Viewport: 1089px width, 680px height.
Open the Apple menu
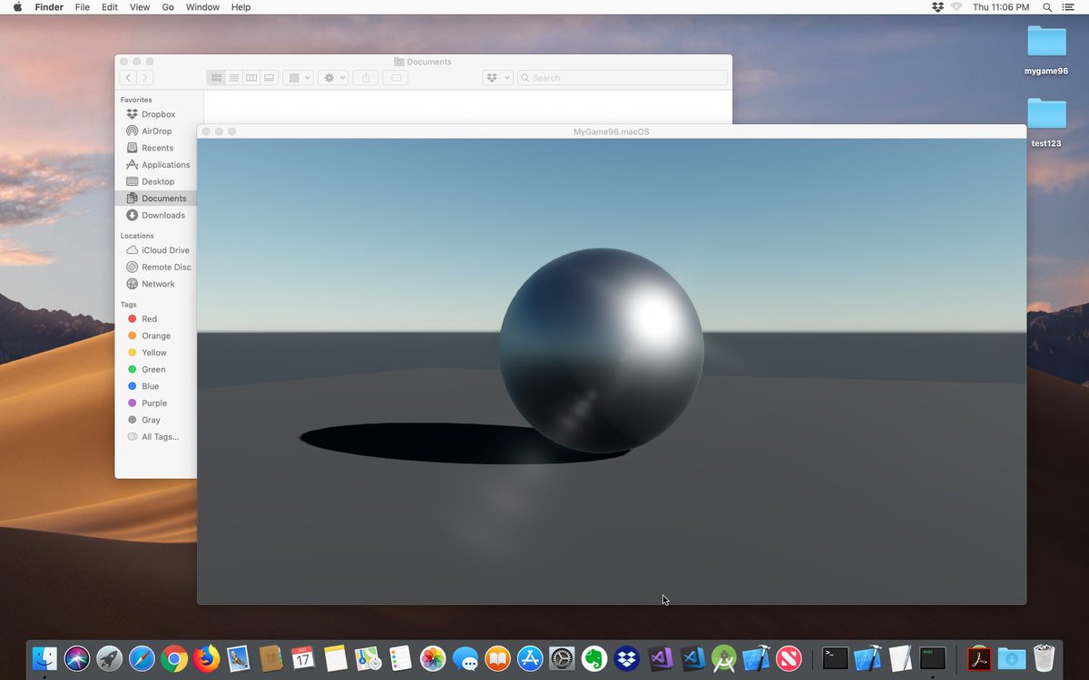(x=17, y=7)
